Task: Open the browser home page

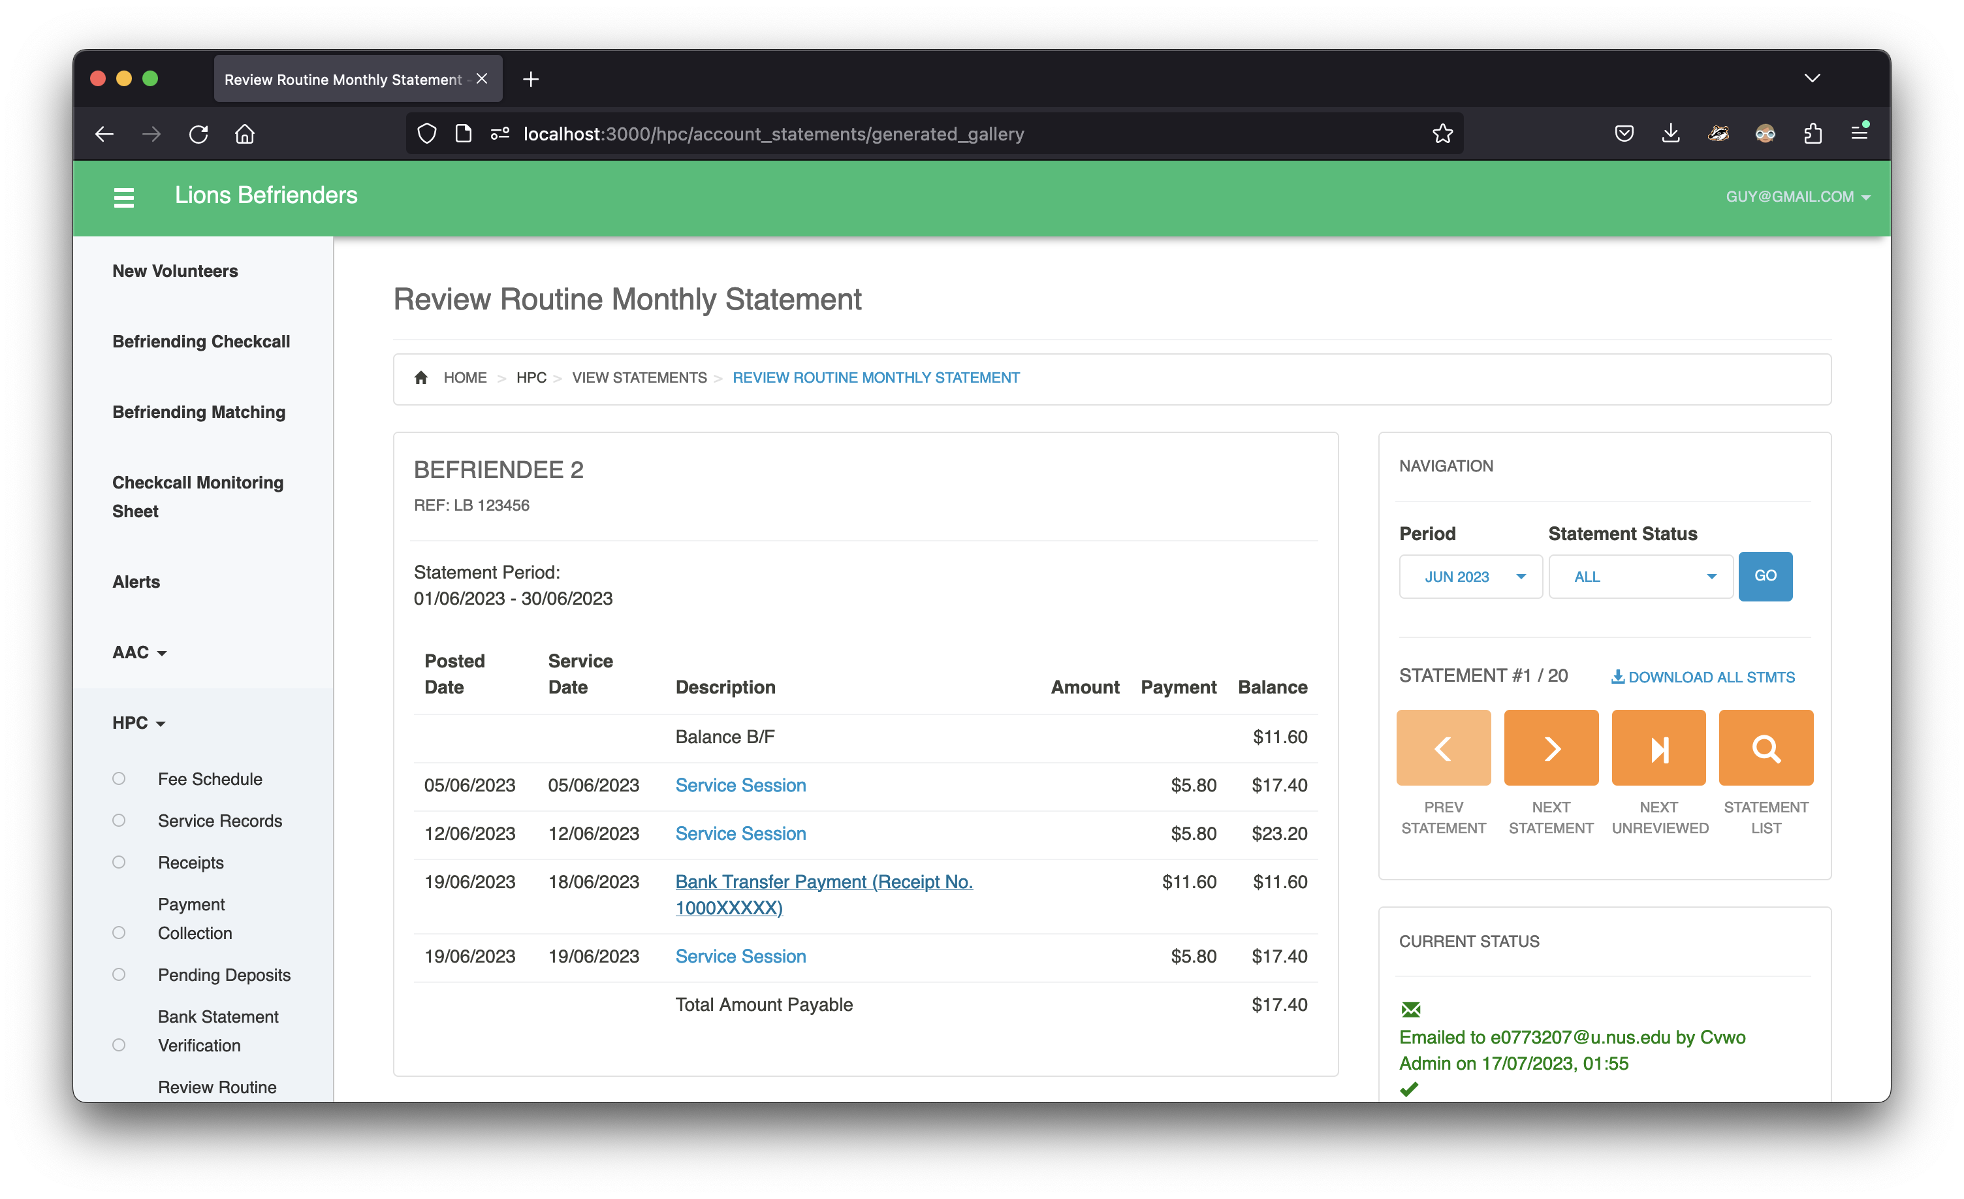Action: (x=245, y=134)
